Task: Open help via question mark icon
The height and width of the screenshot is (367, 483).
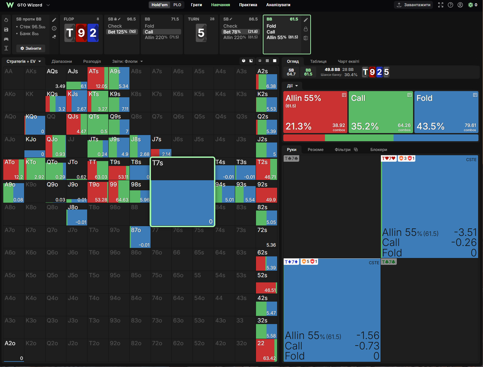Action: point(450,5)
